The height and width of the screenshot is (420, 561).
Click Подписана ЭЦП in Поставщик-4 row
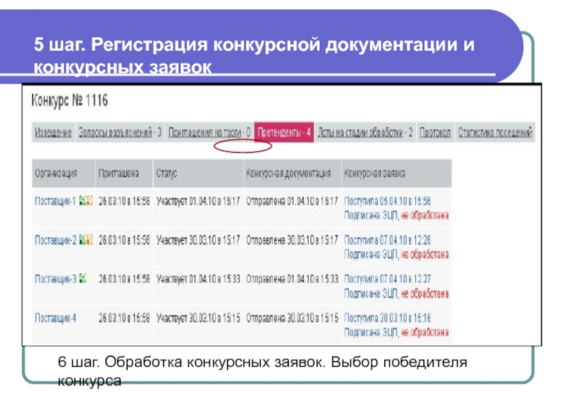371,332
